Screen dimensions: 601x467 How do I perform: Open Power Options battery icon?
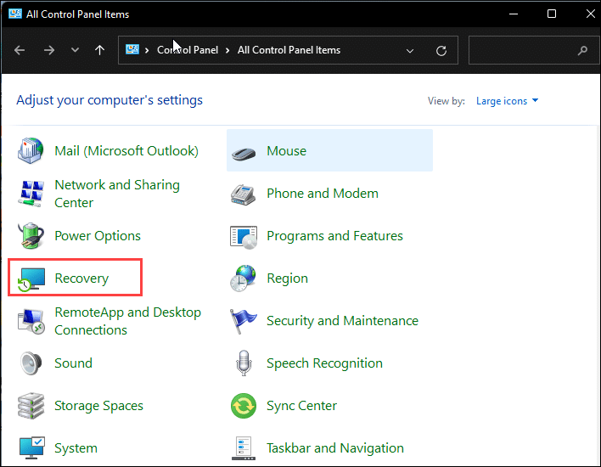[31, 235]
